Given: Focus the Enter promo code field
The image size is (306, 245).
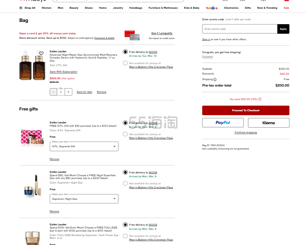Looking at the screenshot, I should click(x=240, y=29).
